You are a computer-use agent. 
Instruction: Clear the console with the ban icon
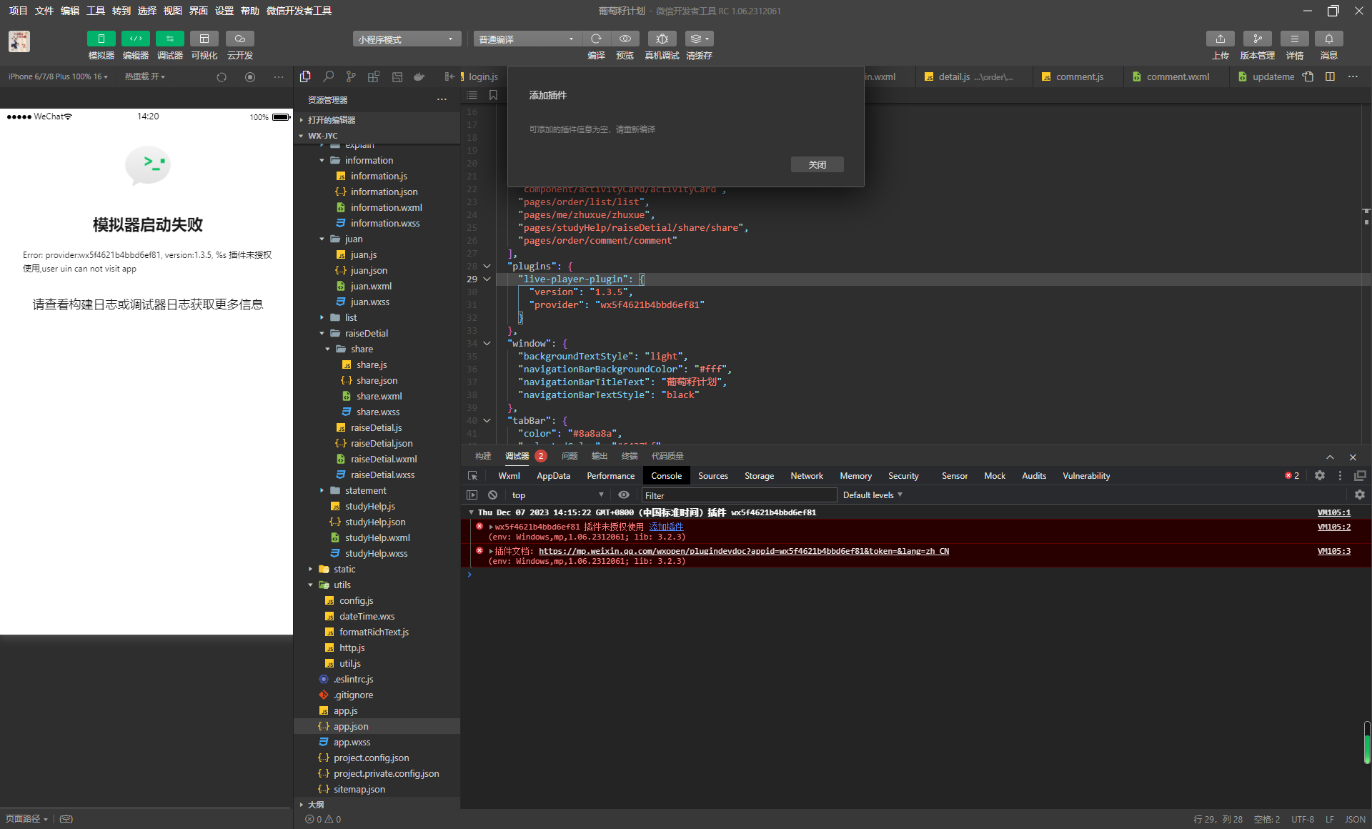(x=492, y=495)
